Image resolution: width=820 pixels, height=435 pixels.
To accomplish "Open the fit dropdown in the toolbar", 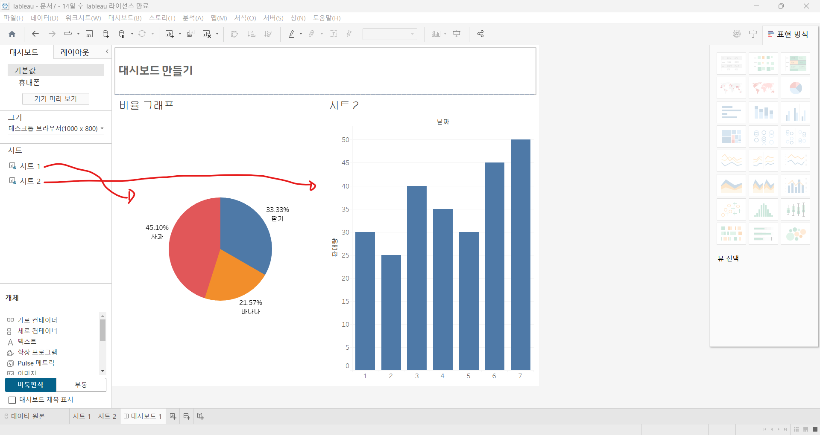I will [389, 34].
